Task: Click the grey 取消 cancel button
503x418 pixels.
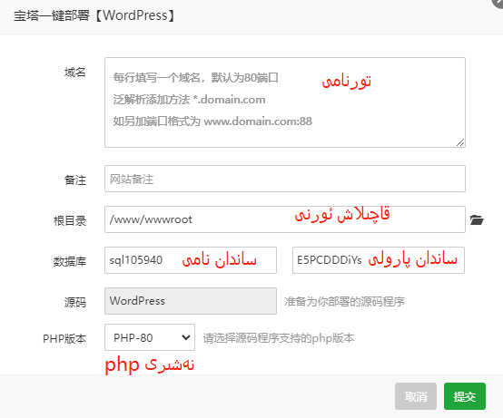Action: (416, 396)
